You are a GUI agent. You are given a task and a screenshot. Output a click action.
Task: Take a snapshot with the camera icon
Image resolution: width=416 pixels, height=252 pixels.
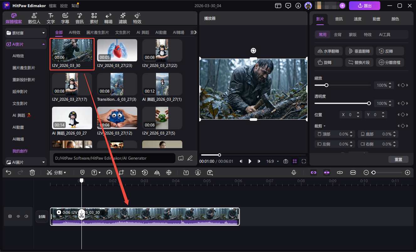tap(285, 161)
